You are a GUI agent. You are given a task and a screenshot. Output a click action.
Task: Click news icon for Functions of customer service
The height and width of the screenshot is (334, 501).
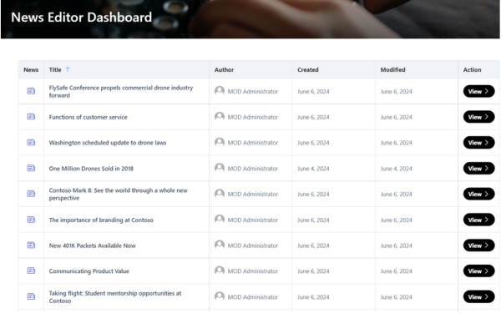pyautogui.click(x=31, y=117)
